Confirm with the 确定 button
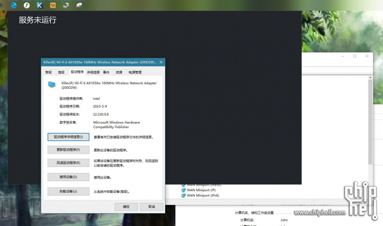 click(x=126, y=207)
